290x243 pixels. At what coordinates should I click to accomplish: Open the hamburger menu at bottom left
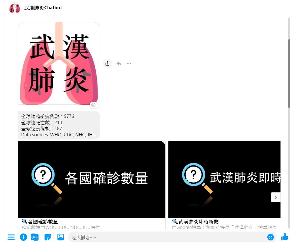pos(11,237)
